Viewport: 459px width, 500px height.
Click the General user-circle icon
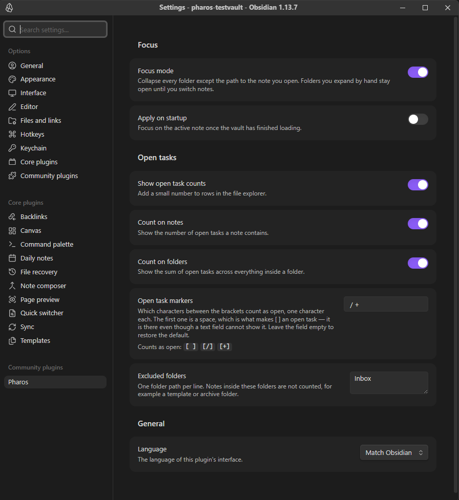[12, 66]
